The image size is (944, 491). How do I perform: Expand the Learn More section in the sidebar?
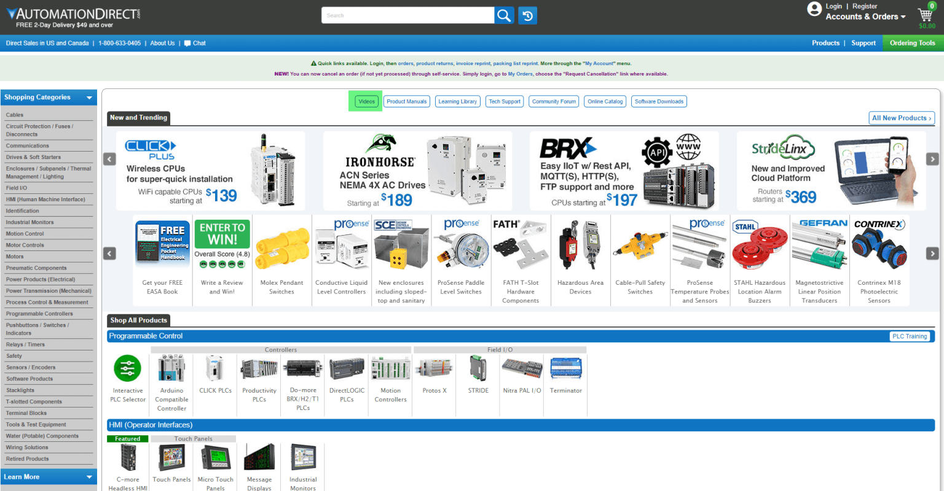49,476
